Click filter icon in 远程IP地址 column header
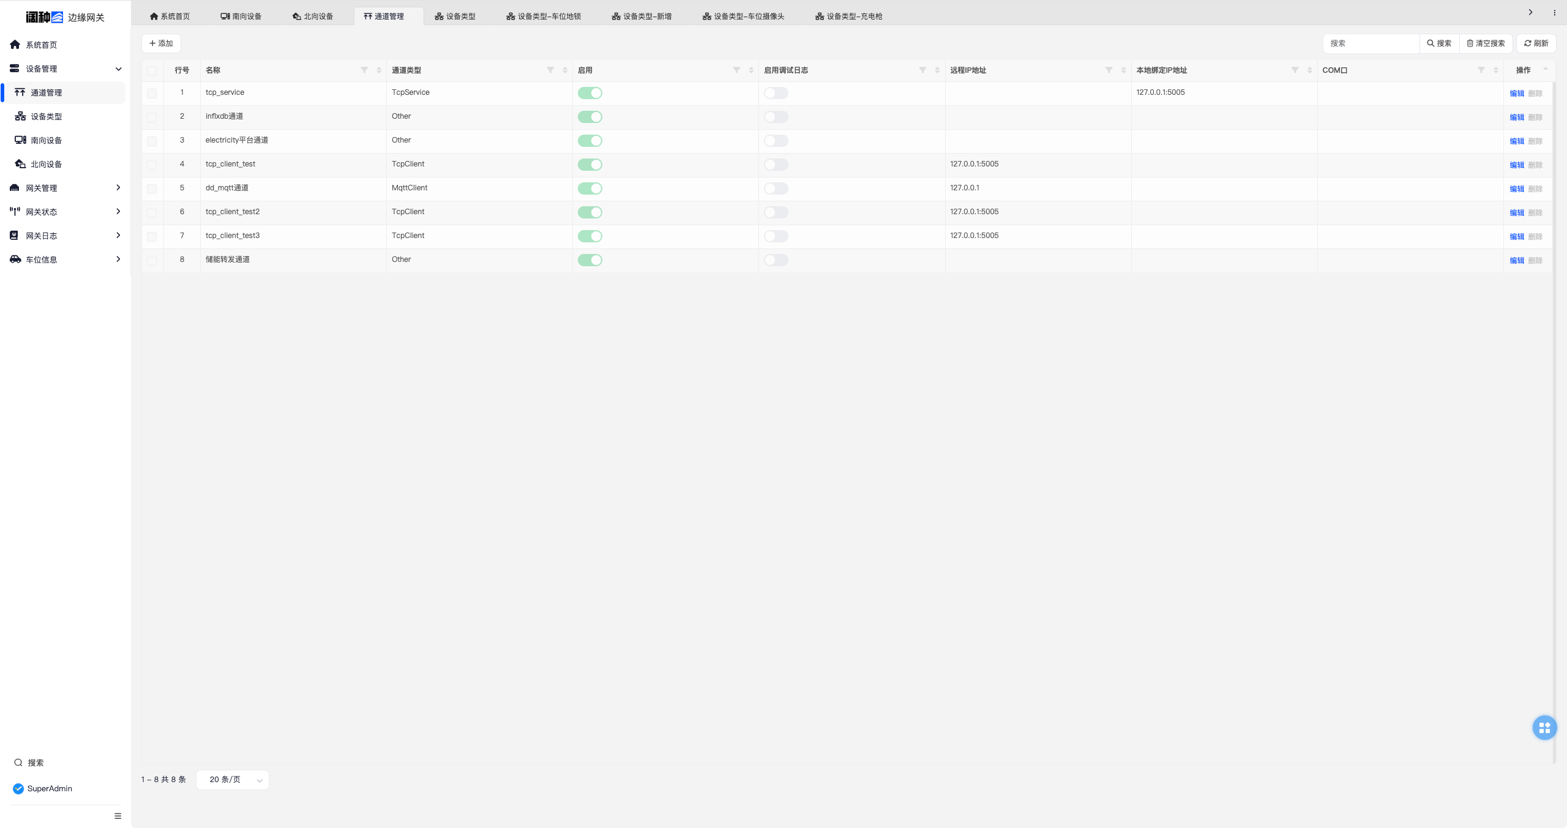Image resolution: width=1567 pixels, height=828 pixels. click(x=1109, y=70)
